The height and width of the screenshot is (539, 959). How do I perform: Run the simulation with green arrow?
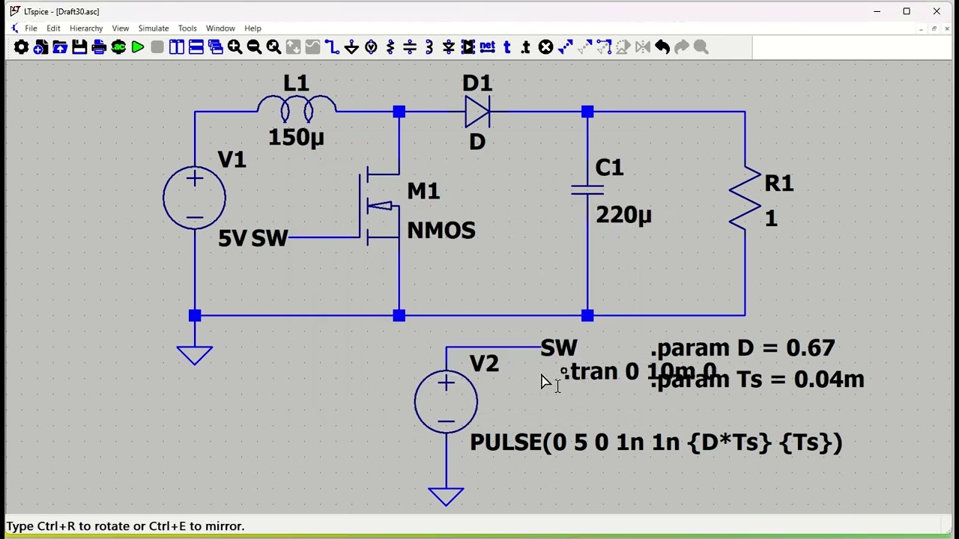(x=138, y=47)
